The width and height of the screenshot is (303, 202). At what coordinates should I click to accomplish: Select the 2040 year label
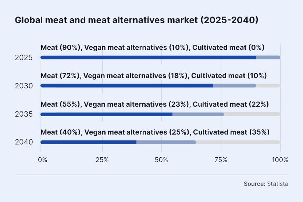[24, 143]
